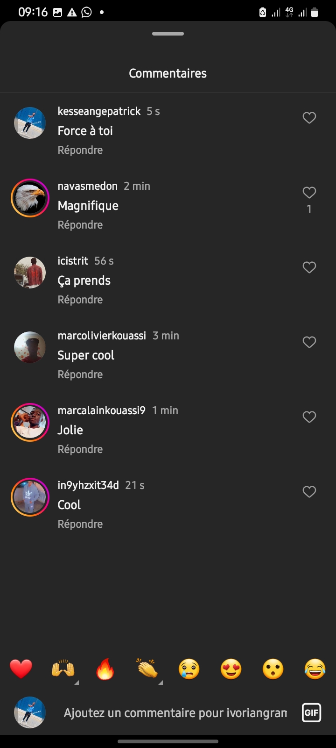View navasmedon's eagle profile picture story
Screen dimensions: 336x748
click(x=30, y=198)
